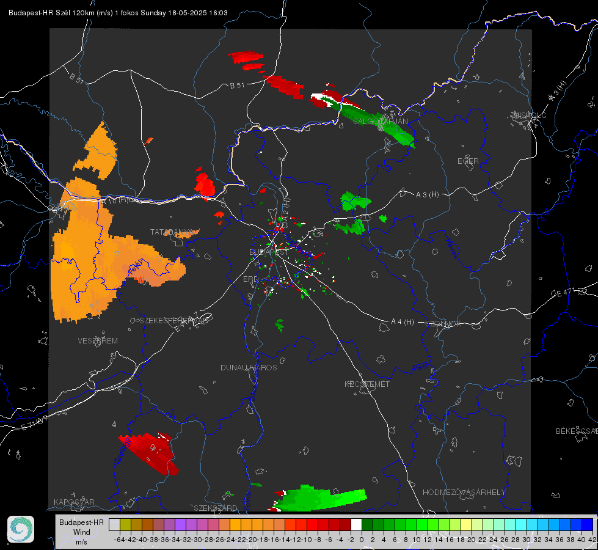Select the SZEKESFEHERVAR label
Screen dimensions: 598x550
(x=173, y=321)
